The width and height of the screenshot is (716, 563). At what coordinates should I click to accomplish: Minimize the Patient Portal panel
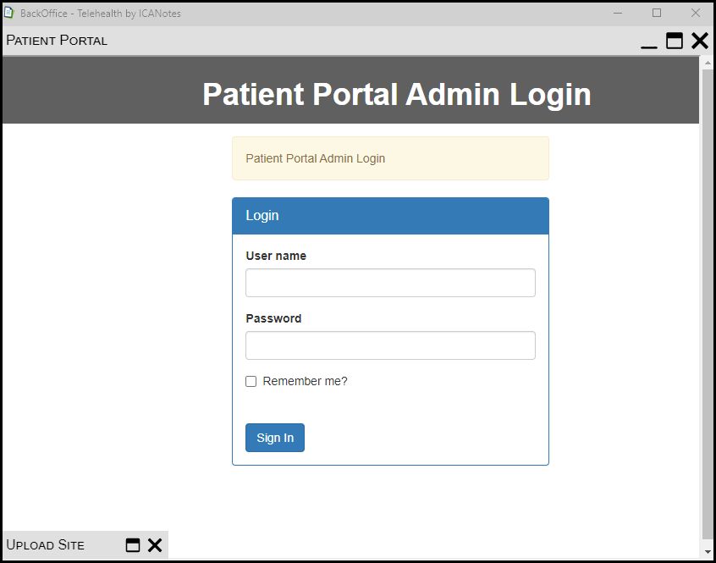(x=649, y=41)
